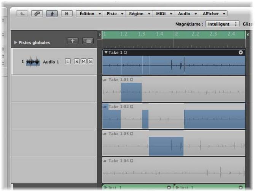This screenshot has width=255, height=191.
Task: Click the Audio 1 track waveform icon
Action: [x=33, y=62]
